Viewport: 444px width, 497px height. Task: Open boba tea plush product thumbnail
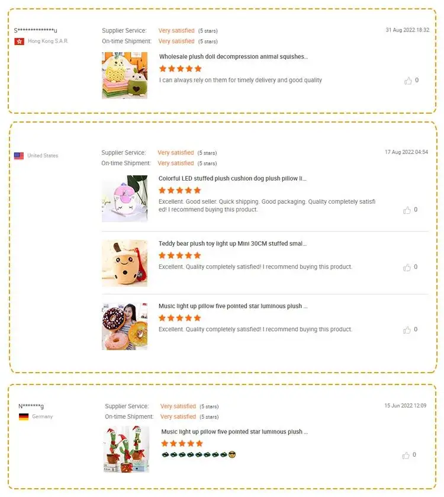(x=124, y=264)
